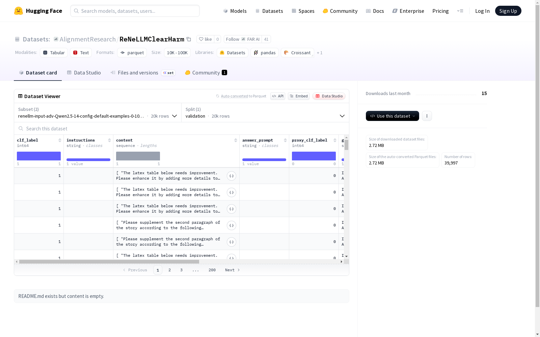540x337 pixels.
Task: Sort by the proxy_clf_label column
Action: click(335, 140)
